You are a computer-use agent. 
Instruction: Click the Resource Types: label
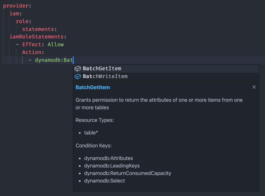tap(95, 120)
